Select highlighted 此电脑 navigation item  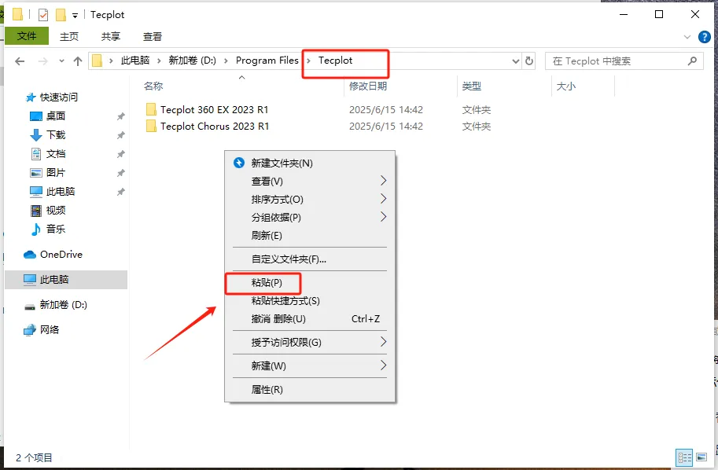pos(66,280)
